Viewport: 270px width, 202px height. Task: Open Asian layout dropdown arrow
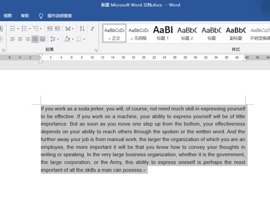tap(72, 29)
